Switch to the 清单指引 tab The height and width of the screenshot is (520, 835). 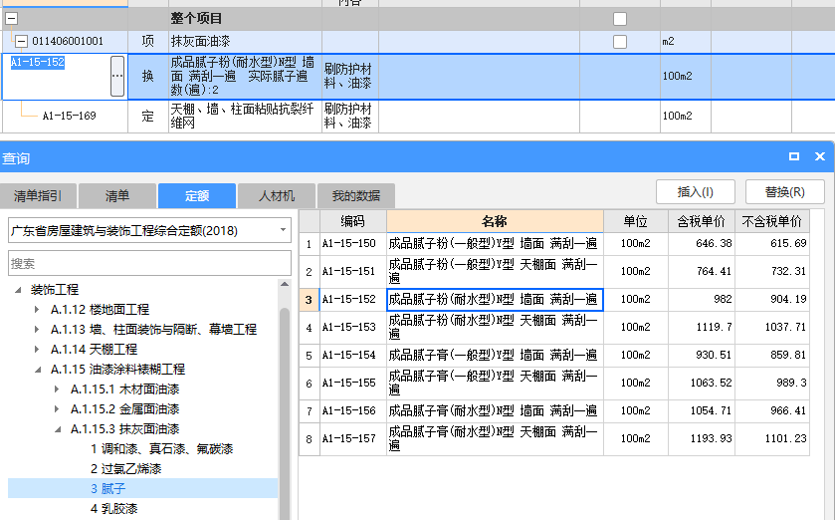38,196
